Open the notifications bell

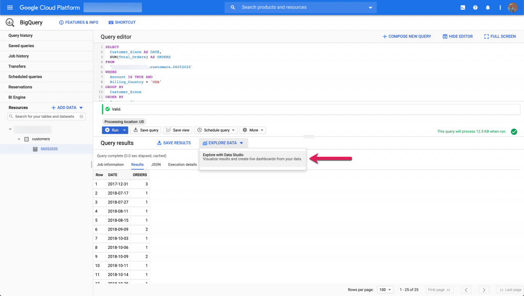(488, 7)
